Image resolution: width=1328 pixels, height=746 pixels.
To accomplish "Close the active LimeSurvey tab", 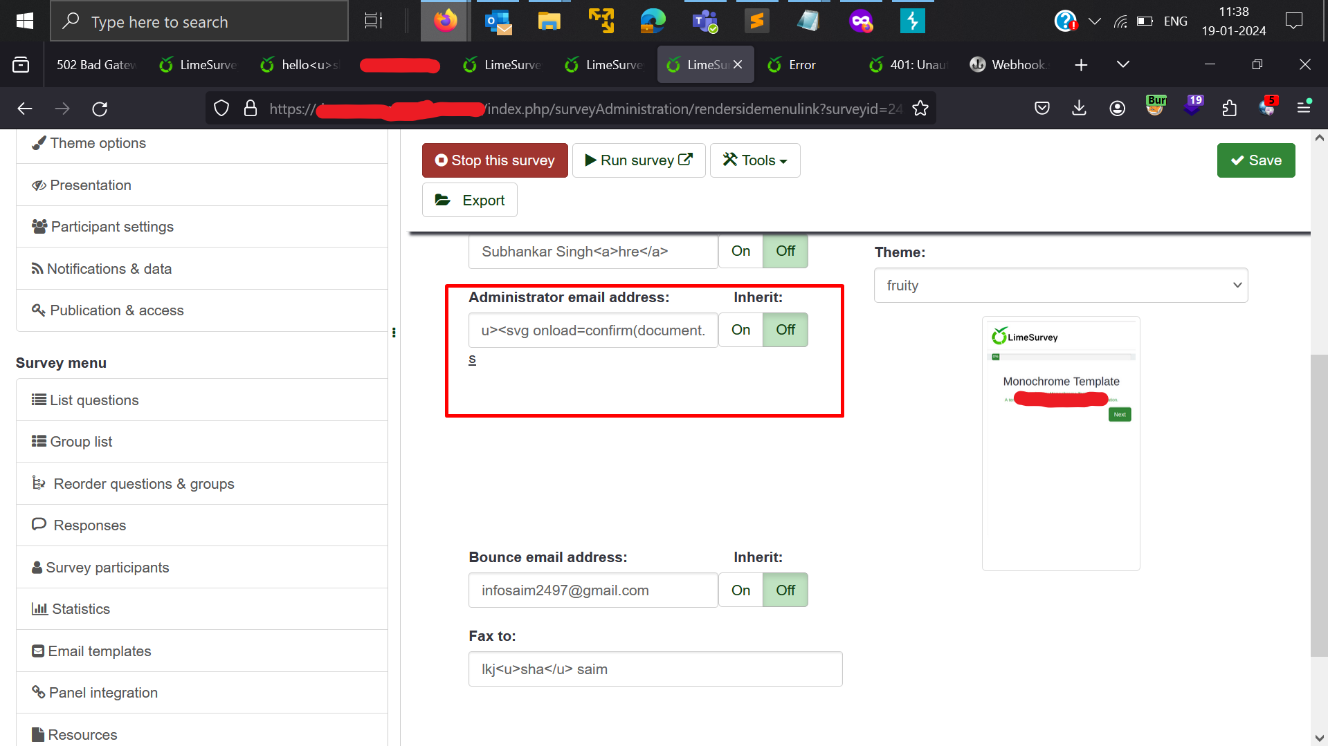I will click(738, 64).
